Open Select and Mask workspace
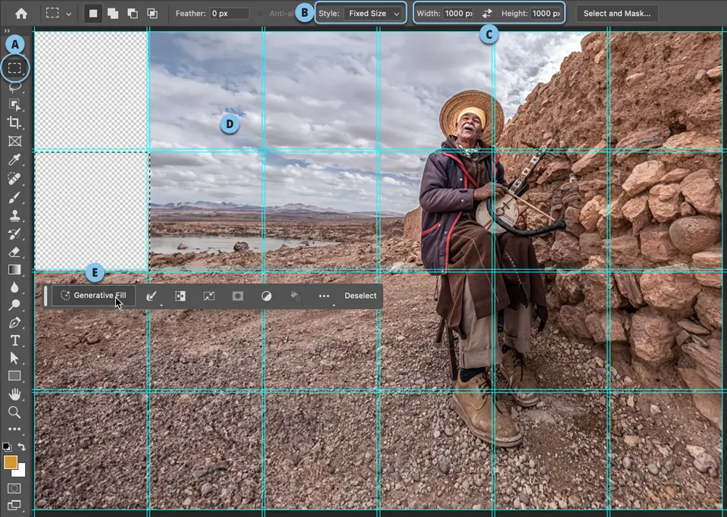Image resolution: width=727 pixels, height=517 pixels. click(616, 14)
